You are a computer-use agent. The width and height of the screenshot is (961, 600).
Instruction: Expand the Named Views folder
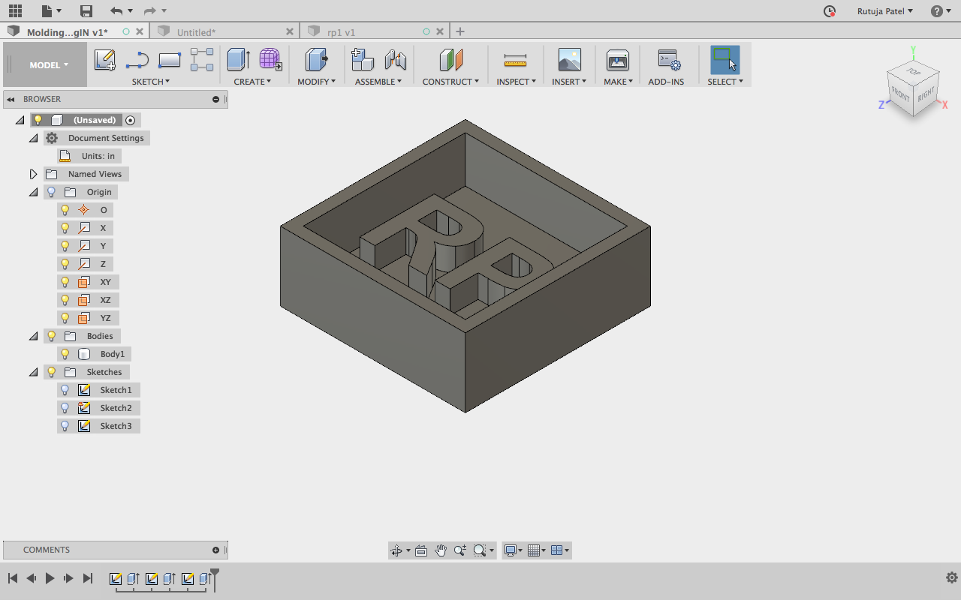33,173
